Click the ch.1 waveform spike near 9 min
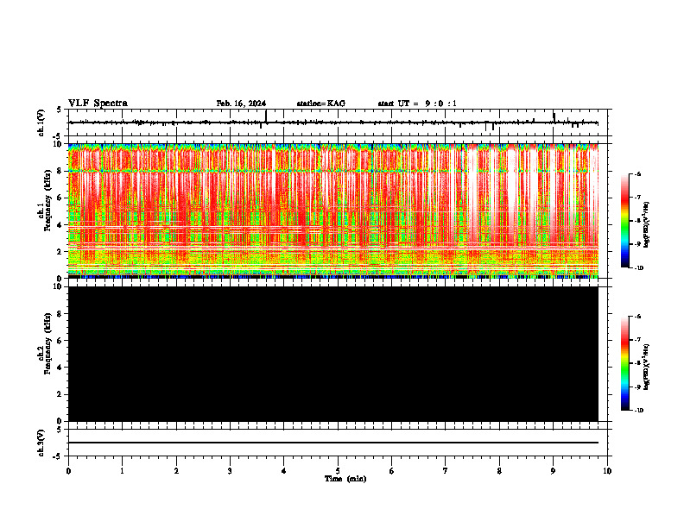 pyautogui.click(x=554, y=117)
